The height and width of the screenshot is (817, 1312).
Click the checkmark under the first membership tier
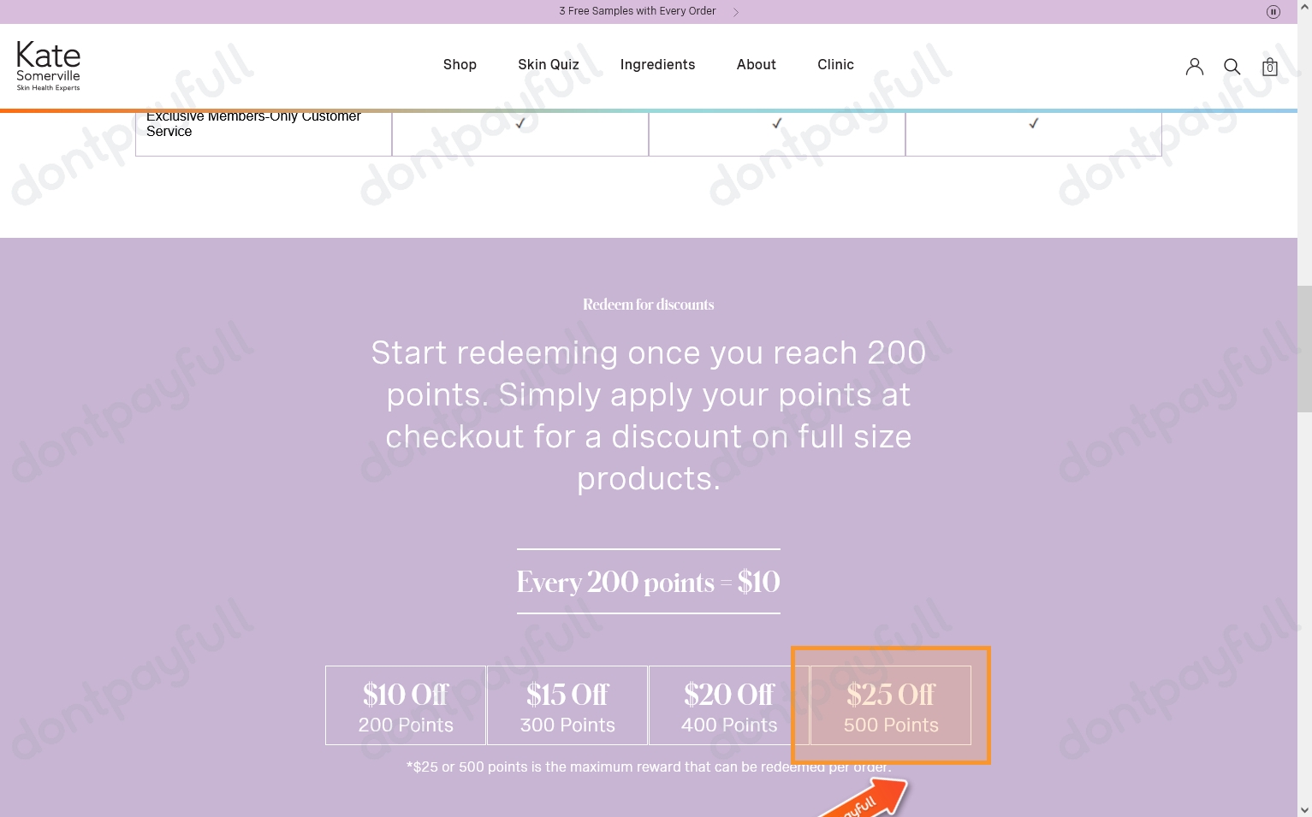pos(520,123)
